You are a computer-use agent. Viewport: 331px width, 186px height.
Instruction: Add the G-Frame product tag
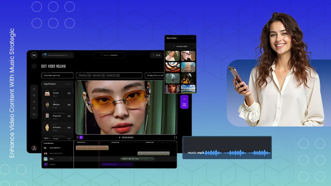[x=69, y=128]
